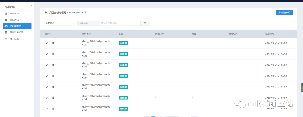303x117 pixels.
Task: Click the 待使用 status badge for KEY6
Action: [123, 54]
